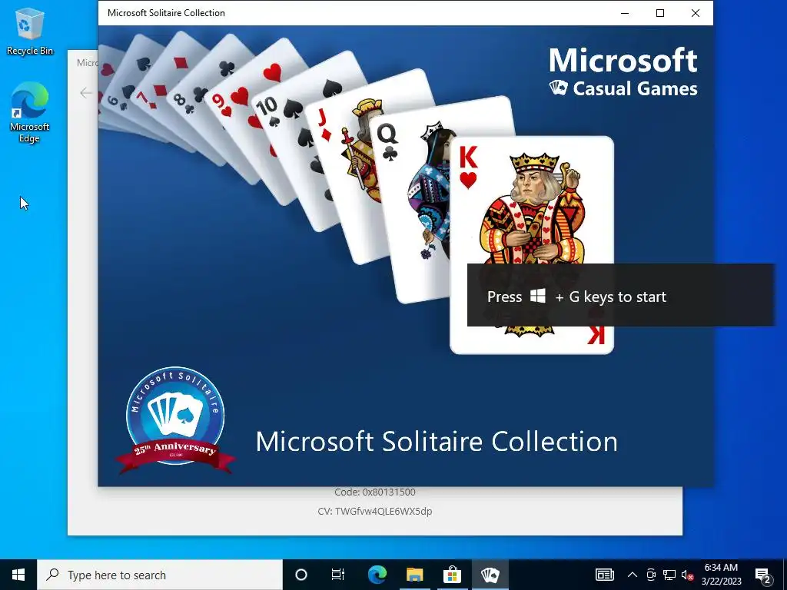This screenshot has height=590, width=787.
Task: Click the Microsoft Solitaire Collection splash heading
Action: (437, 442)
